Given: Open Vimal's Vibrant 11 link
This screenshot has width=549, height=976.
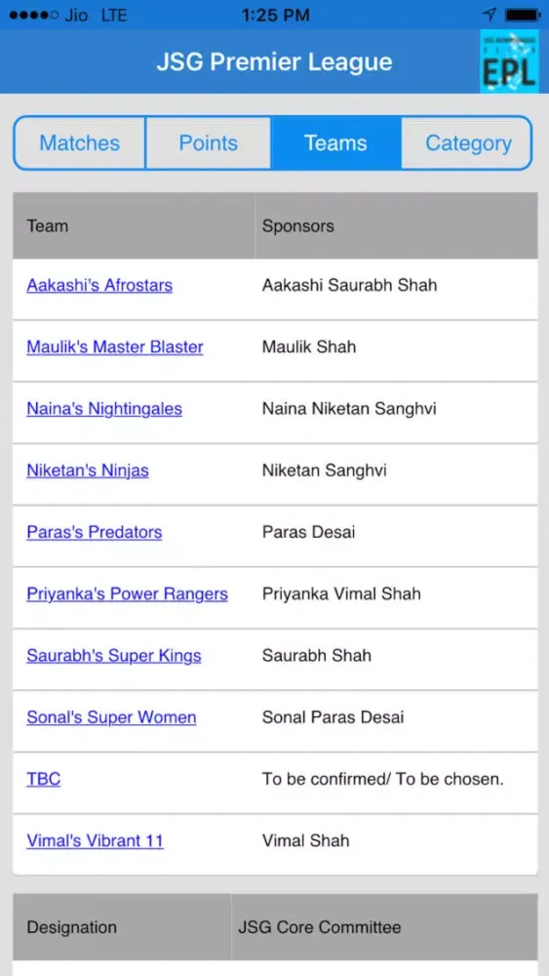Looking at the screenshot, I should coord(96,840).
